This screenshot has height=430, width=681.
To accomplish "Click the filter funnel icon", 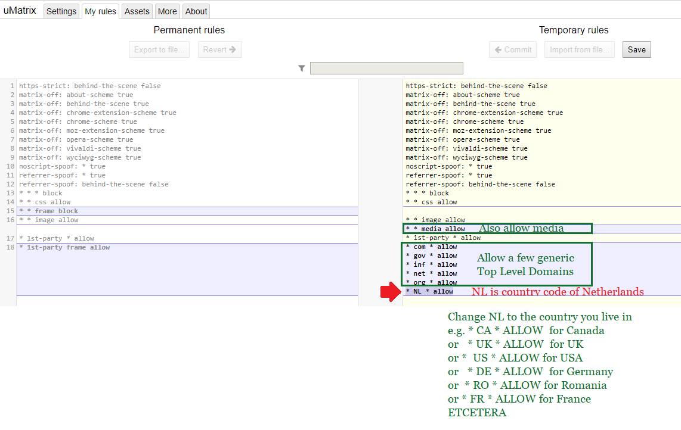I will tap(302, 68).
